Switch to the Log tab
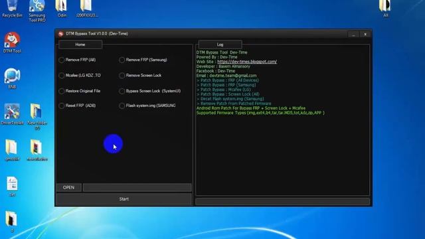 (x=220, y=44)
